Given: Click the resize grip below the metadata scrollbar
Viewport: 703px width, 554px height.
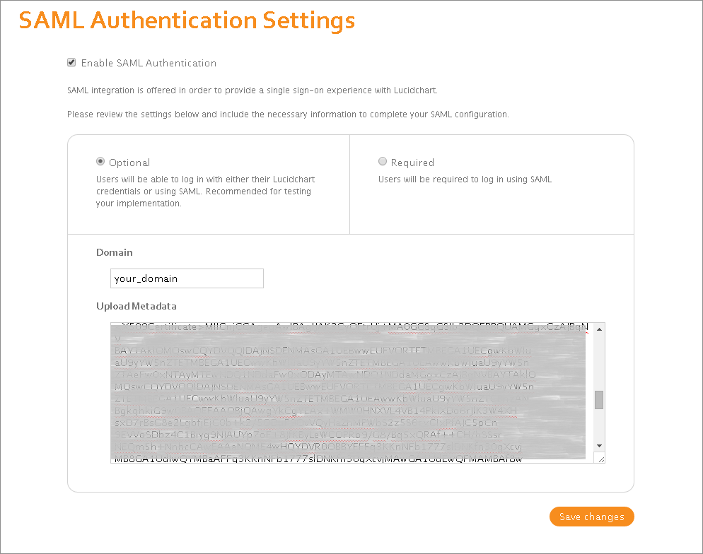Looking at the screenshot, I should 598,459.
